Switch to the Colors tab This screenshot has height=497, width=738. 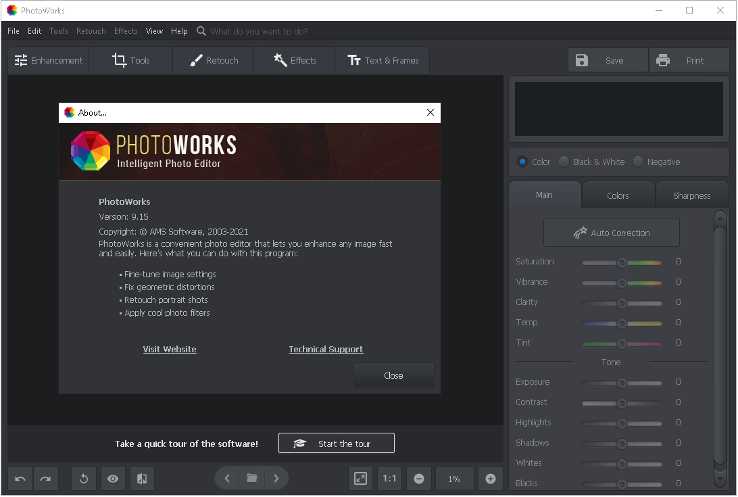[618, 195]
